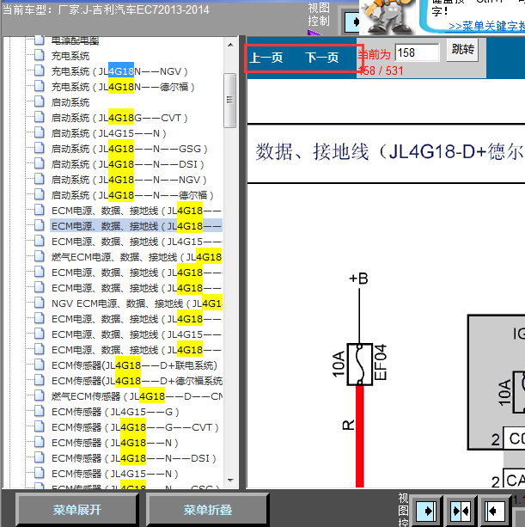Click the expand-right view control icon at bottom

tap(426, 512)
